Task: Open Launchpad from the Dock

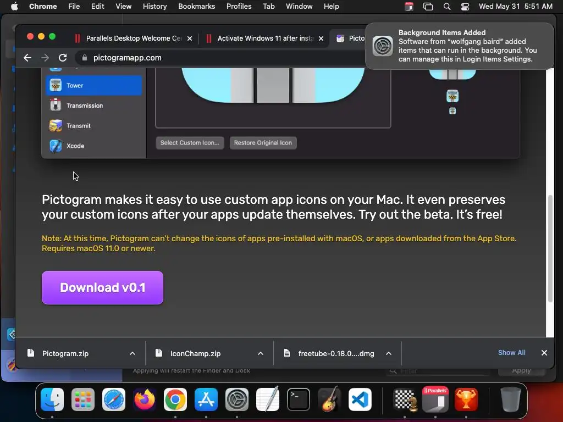Action: pyautogui.click(x=83, y=399)
